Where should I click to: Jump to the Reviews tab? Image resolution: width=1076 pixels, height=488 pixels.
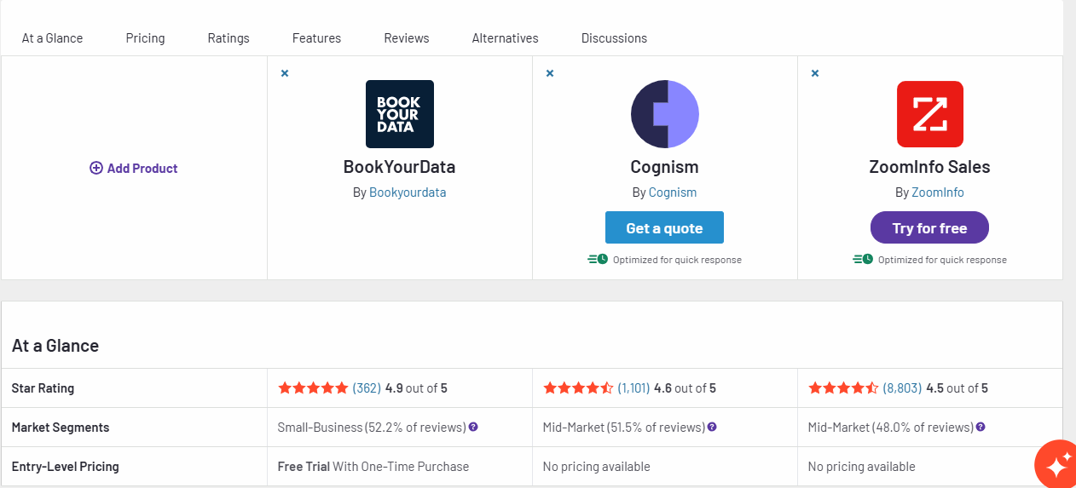click(407, 37)
